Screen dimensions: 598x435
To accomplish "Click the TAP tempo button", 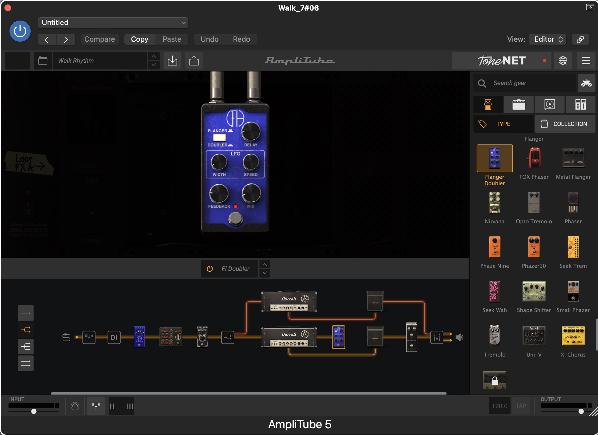I will (521, 406).
